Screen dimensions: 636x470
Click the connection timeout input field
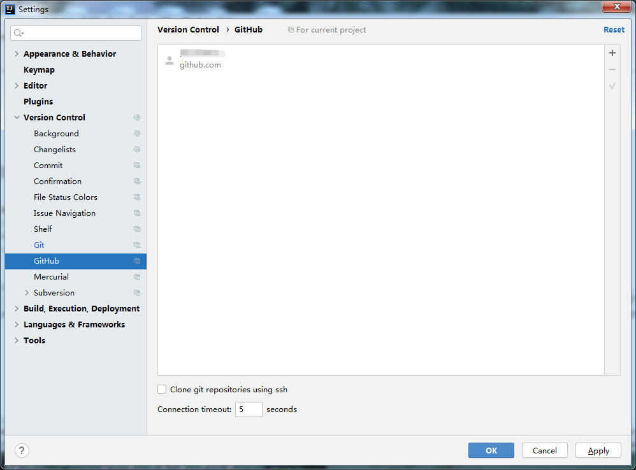point(249,409)
